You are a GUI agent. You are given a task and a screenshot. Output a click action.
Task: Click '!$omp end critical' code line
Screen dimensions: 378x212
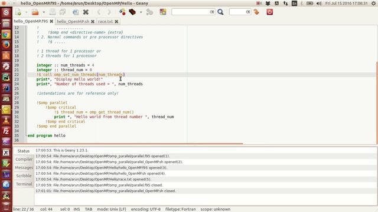(x=65, y=121)
